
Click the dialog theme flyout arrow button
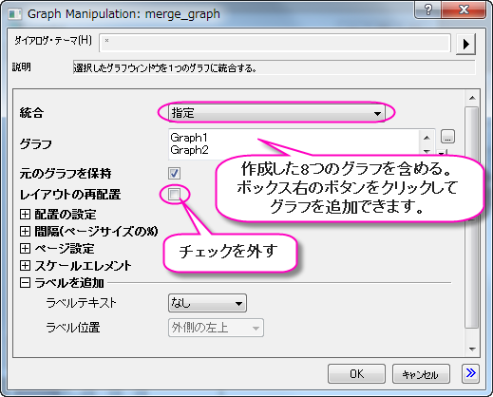(465, 44)
